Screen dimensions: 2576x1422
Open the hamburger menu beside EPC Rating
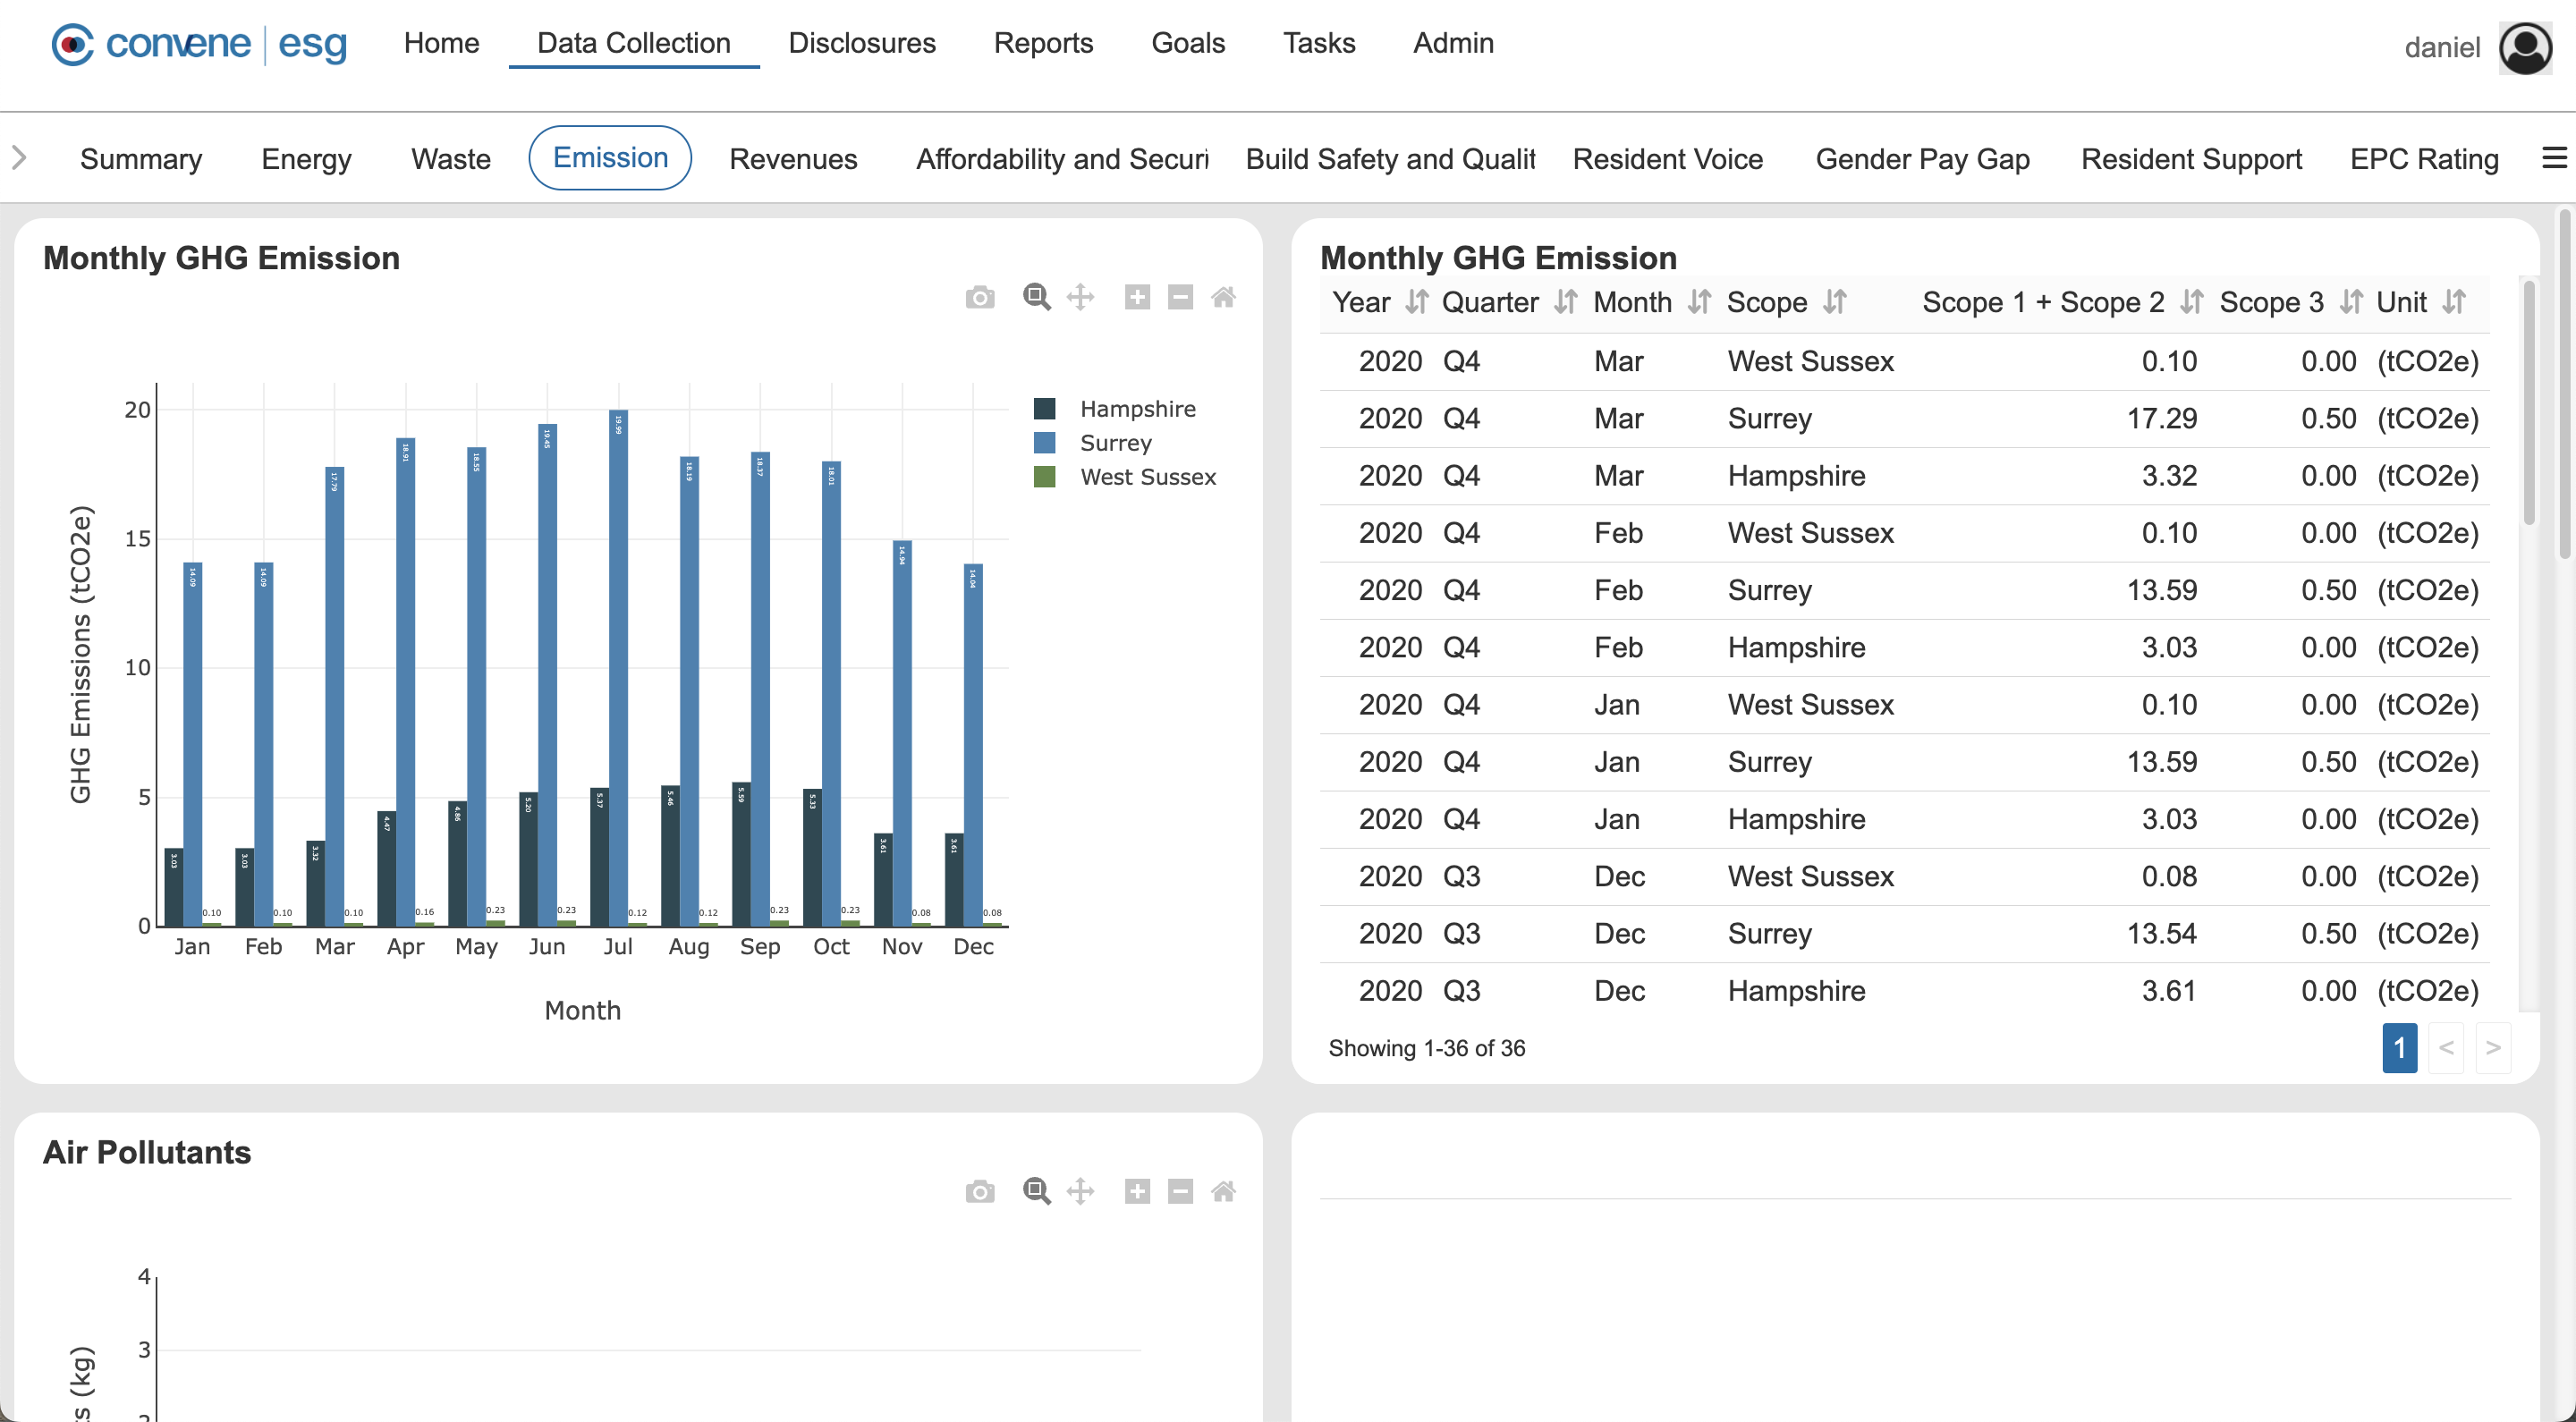(2554, 158)
